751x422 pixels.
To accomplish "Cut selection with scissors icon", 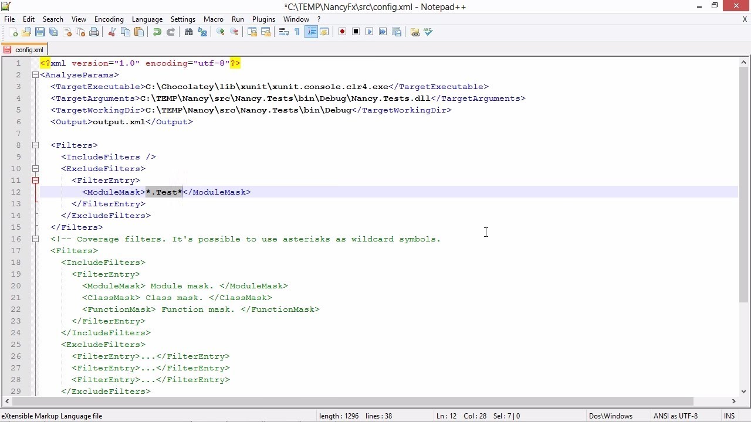I will (x=111, y=32).
